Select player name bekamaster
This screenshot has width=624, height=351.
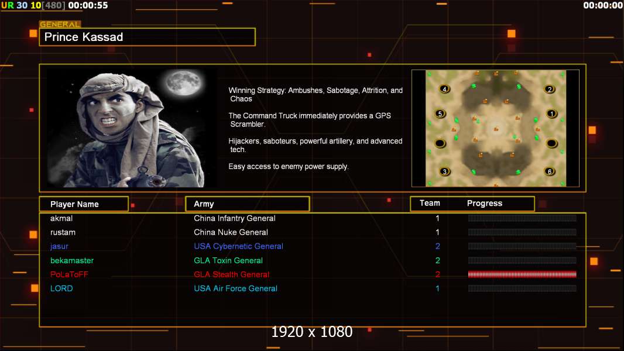72,260
